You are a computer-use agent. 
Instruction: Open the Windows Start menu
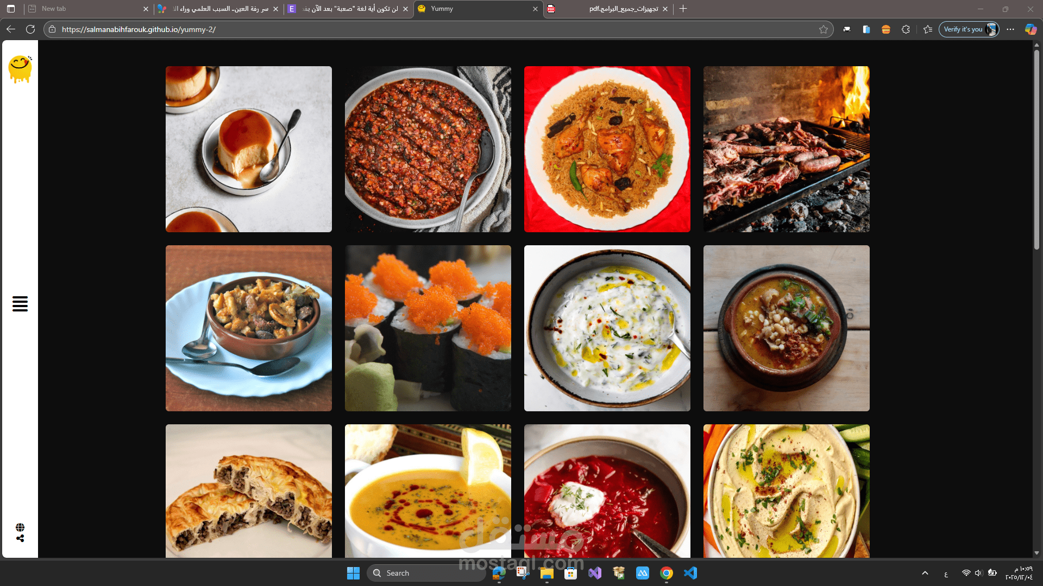tap(353, 573)
